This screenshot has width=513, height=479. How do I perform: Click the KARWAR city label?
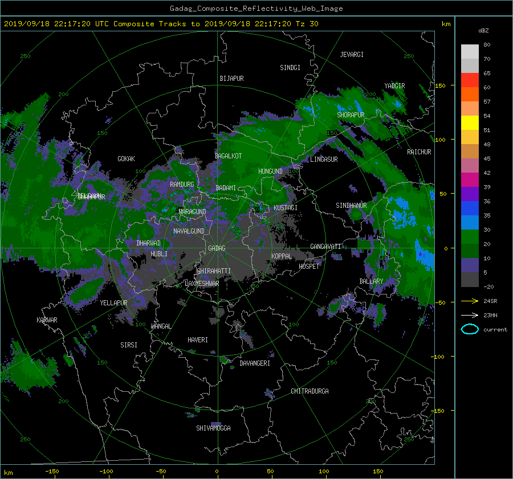(x=47, y=320)
